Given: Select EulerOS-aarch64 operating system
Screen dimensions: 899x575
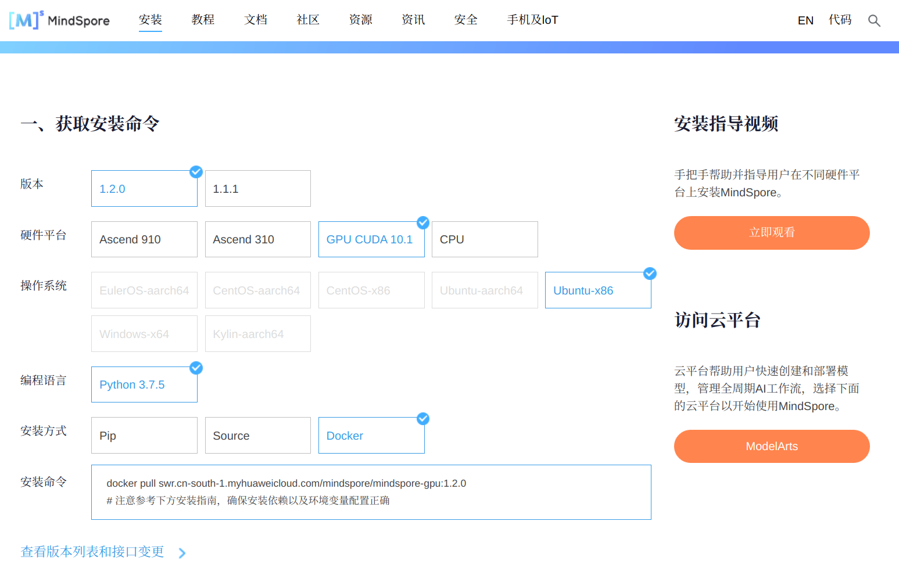Looking at the screenshot, I should click(x=144, y=290).
